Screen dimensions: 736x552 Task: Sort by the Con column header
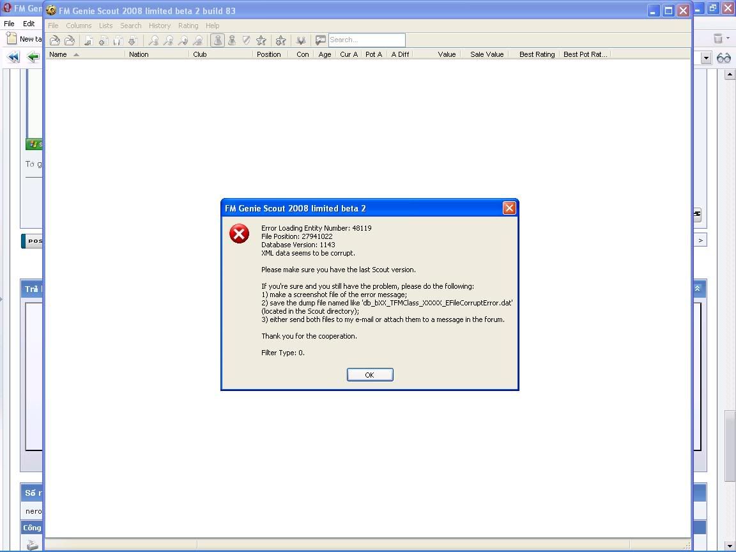coord(301,54)
